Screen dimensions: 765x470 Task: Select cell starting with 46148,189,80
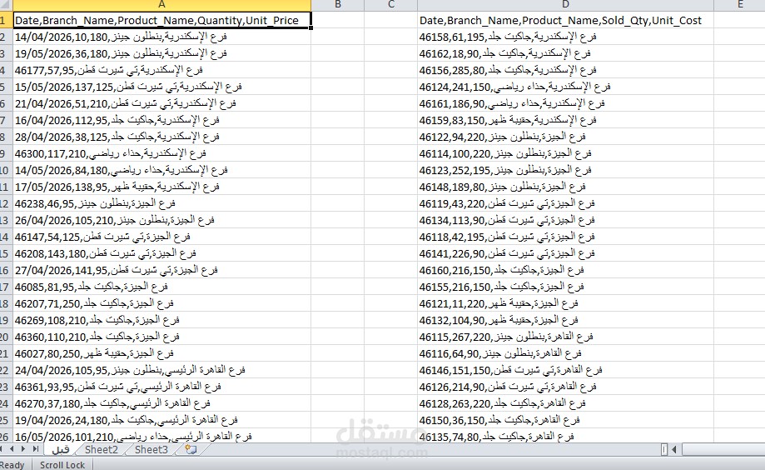(565, 187)
